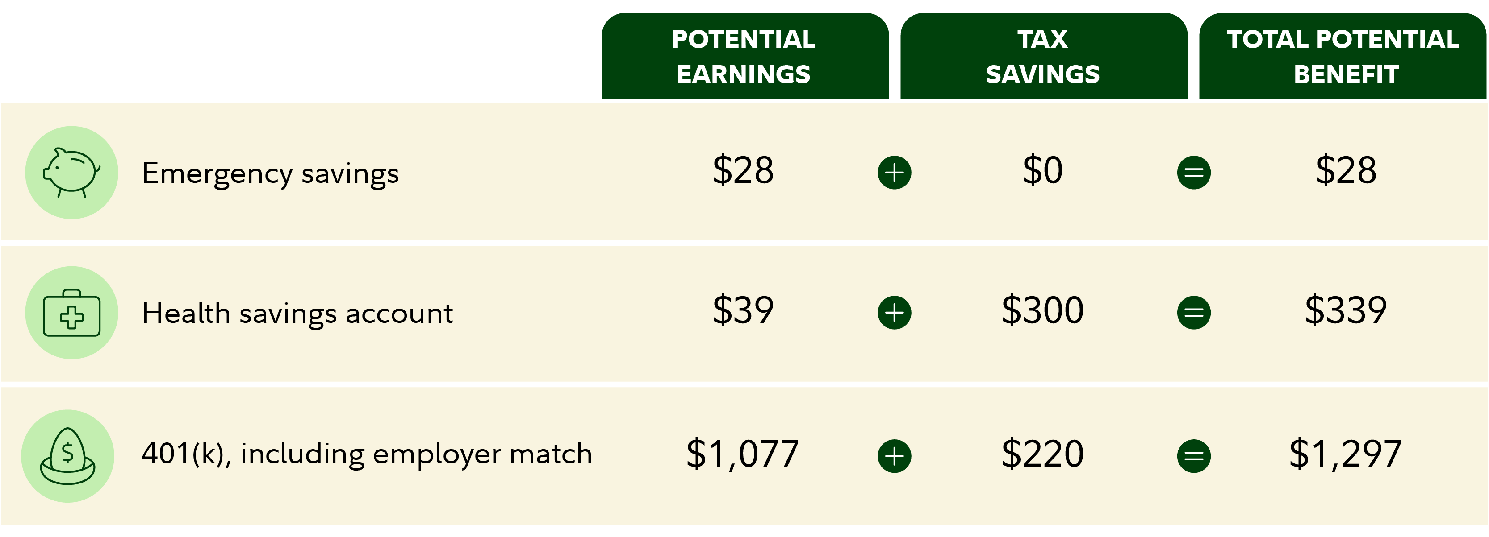Image resolution: width=1489 pixels, height=537 pixels.
Task: Select the Total Potential Benefit header
Action: pos(1343,57)
